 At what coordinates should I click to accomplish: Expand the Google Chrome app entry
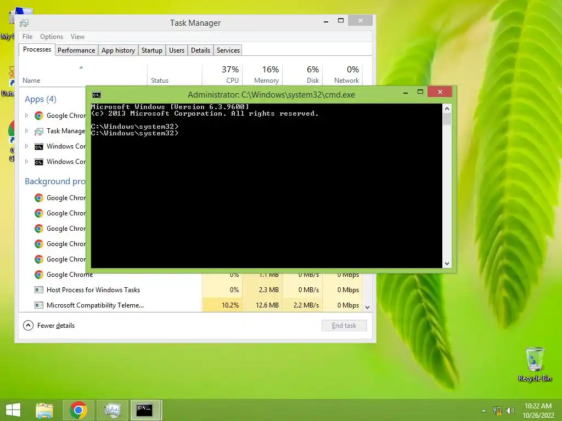coord(26,115)
